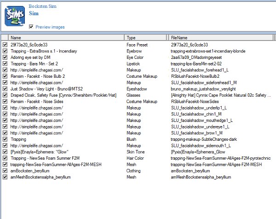Image resolution: width=276 pixels, height=219 pixels.
Task: Click the Sims 2 package icon
Action: click(15, 16)
